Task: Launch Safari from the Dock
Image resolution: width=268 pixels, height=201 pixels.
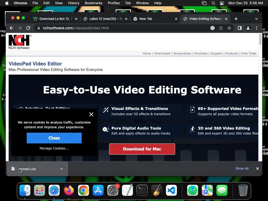Action: 54,190
